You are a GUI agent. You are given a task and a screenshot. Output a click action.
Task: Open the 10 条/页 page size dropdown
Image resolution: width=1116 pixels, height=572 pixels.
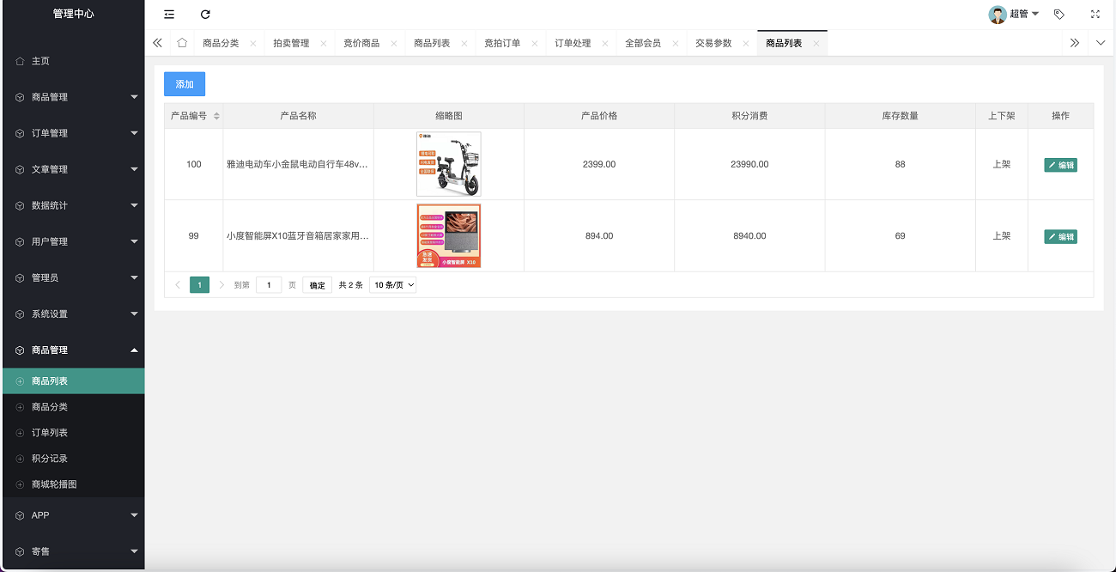[x=393, y=285]
